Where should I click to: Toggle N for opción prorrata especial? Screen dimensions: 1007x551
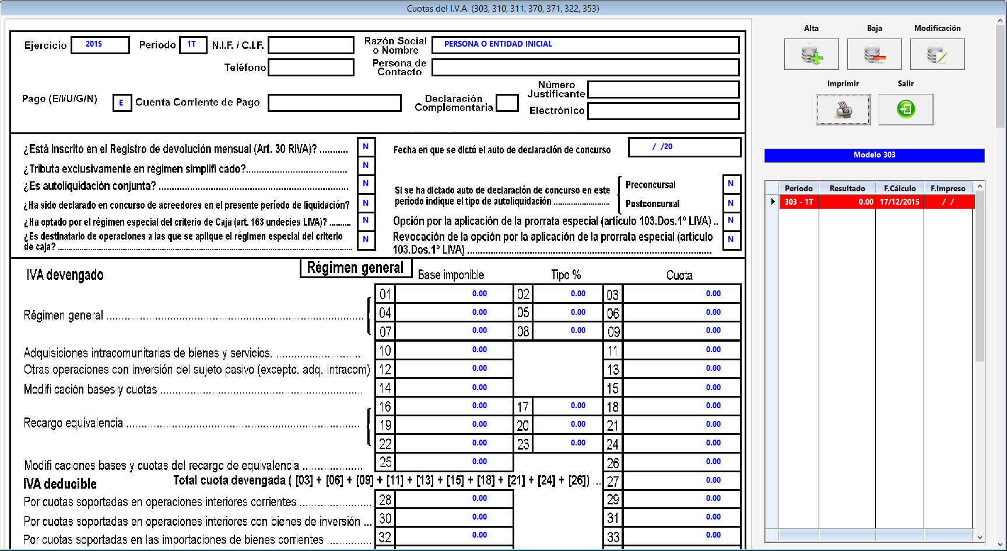click(731, 220)
